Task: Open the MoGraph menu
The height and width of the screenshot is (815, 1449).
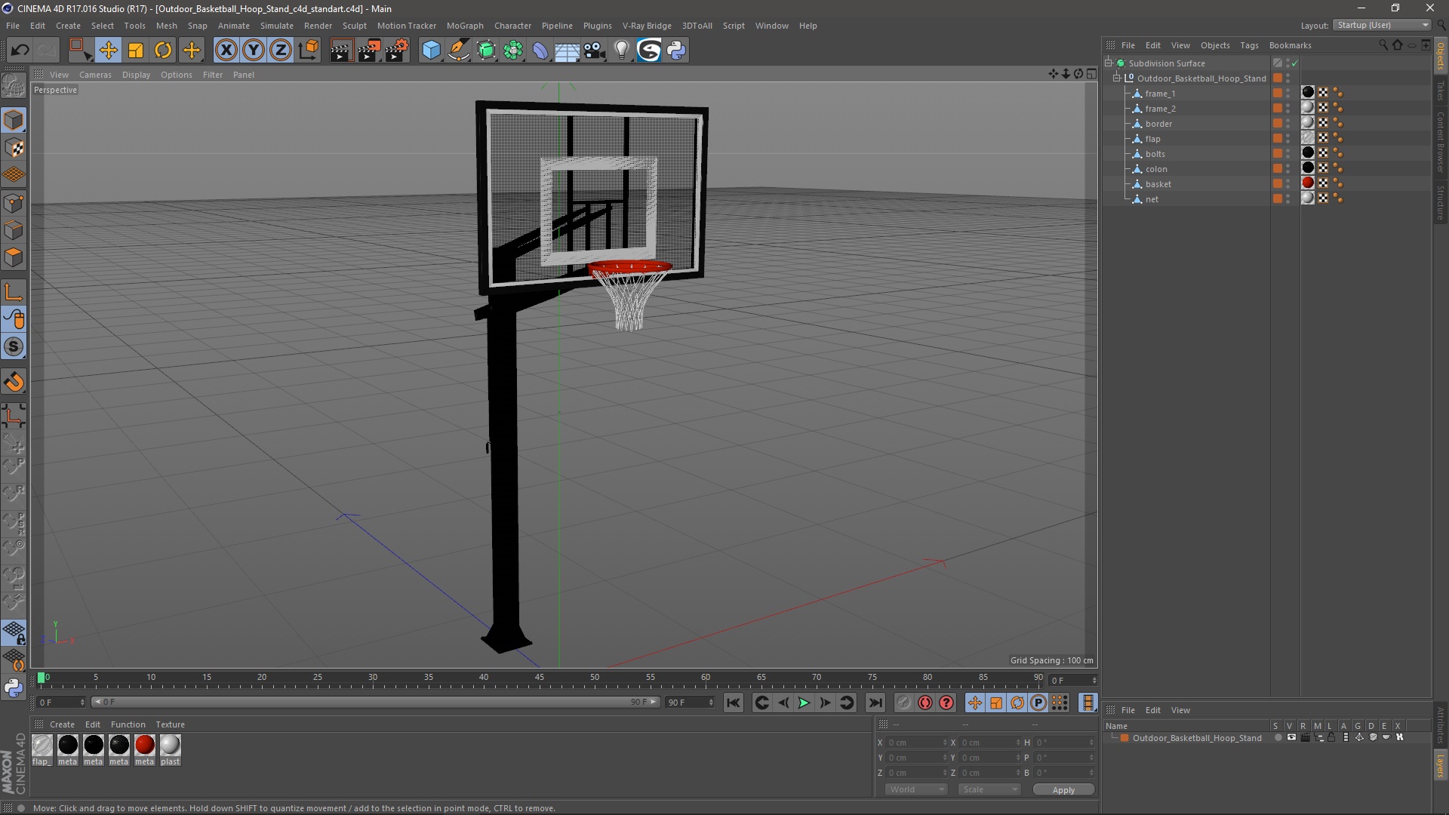Action: point(465,26)
